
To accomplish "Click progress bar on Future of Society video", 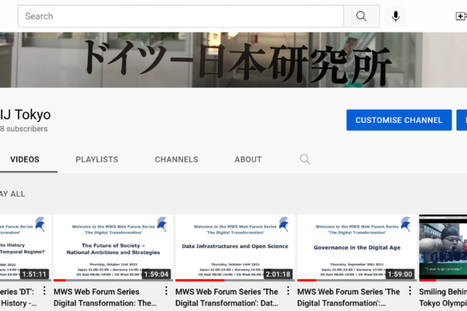I will (x=113, y=281).
